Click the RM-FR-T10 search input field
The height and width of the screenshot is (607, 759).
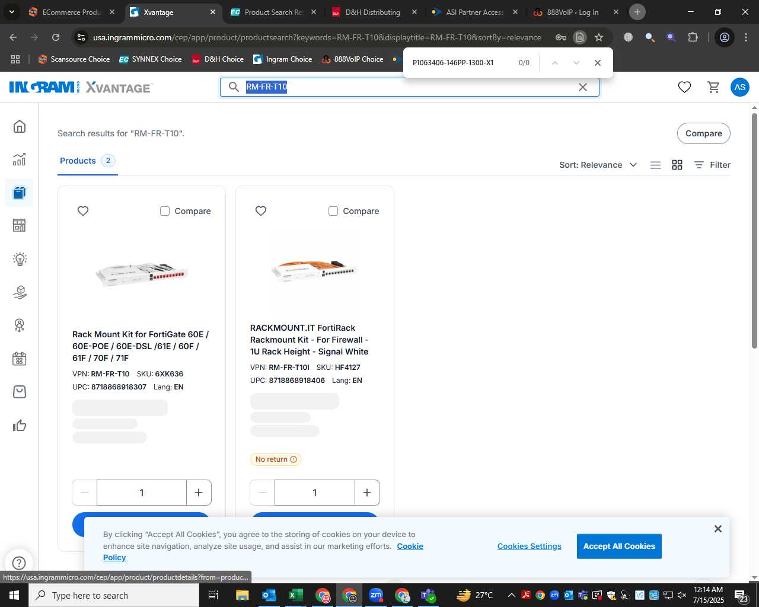409,87
